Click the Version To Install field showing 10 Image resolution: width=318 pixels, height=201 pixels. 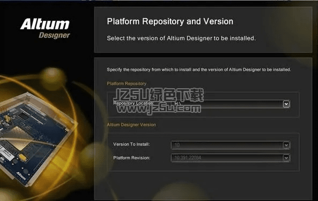point(231,145)
